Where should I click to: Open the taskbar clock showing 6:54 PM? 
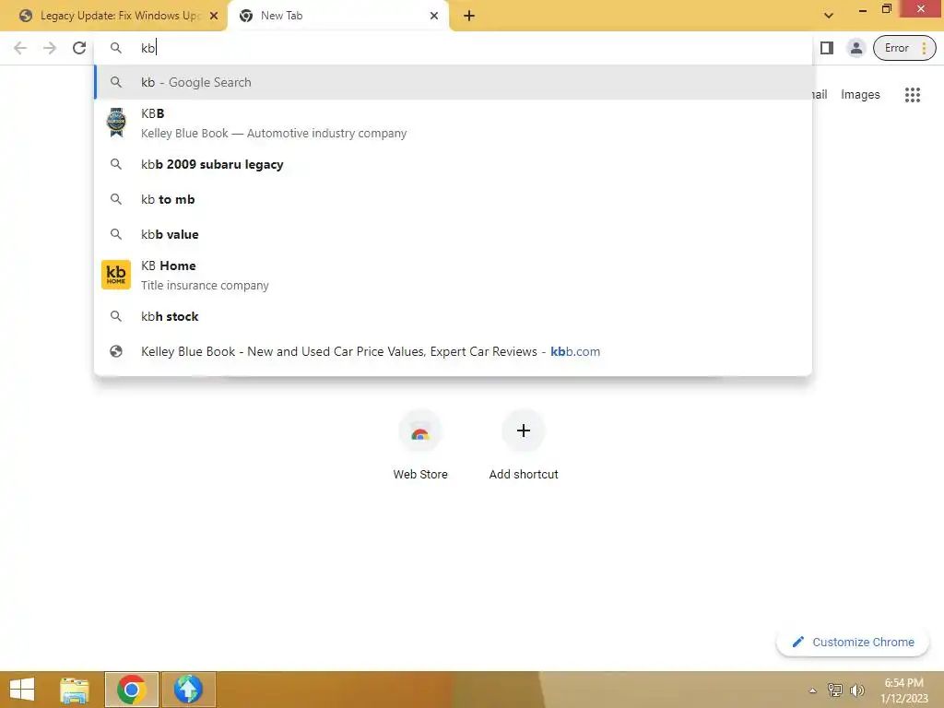903,690
